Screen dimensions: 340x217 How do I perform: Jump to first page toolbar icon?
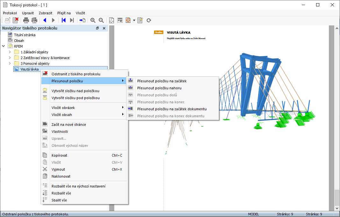[x=64, y=20]
